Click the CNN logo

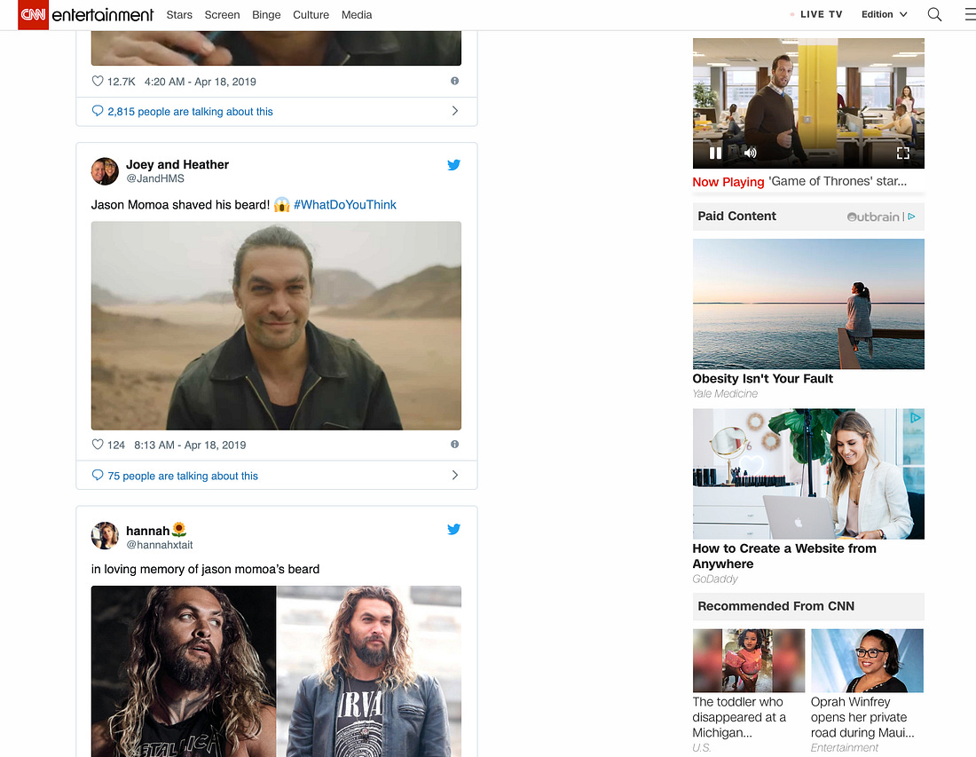click(33, 14)
